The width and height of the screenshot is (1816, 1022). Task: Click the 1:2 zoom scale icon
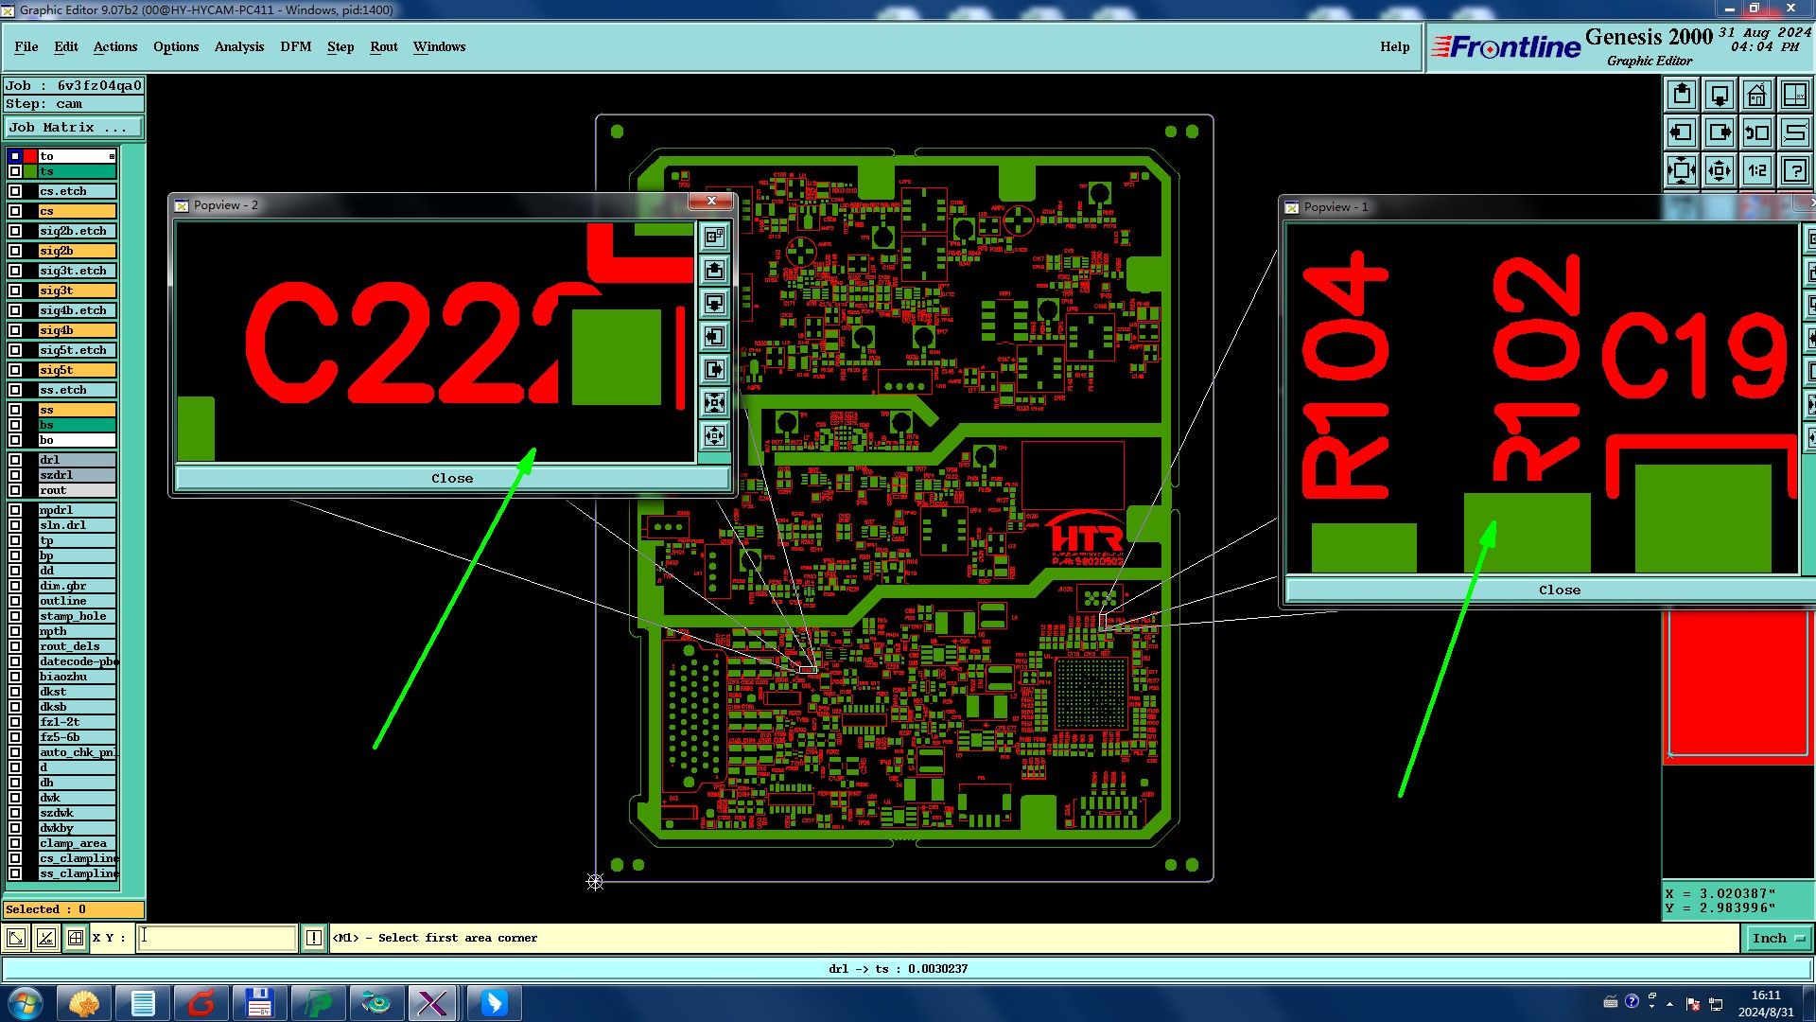click(1756, 170)
